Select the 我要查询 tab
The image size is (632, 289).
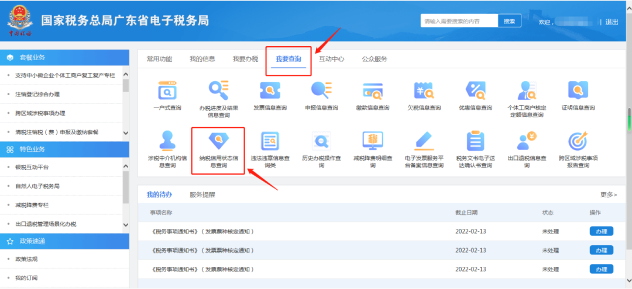point(288,59)
